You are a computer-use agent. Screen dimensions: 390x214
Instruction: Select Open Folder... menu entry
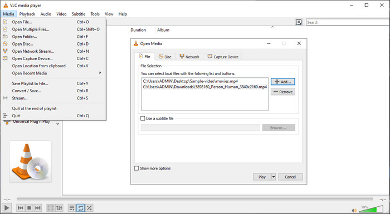pyautogui.click(x=53, y=37)
